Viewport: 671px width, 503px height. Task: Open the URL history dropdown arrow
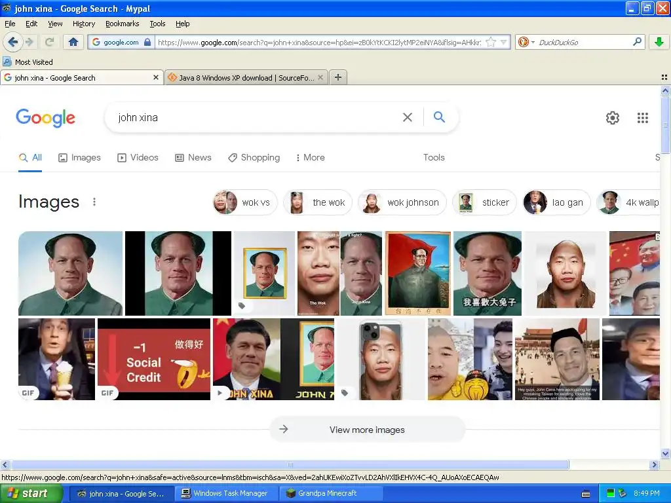[504, 42]
